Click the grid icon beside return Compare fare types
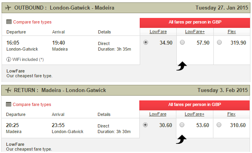The image size is (252, 153). pos(8,104)
